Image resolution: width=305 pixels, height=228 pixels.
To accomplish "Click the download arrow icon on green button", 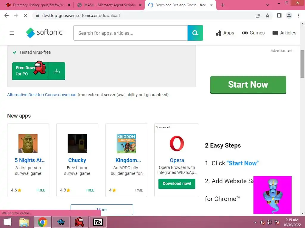I will click(57, 71).
